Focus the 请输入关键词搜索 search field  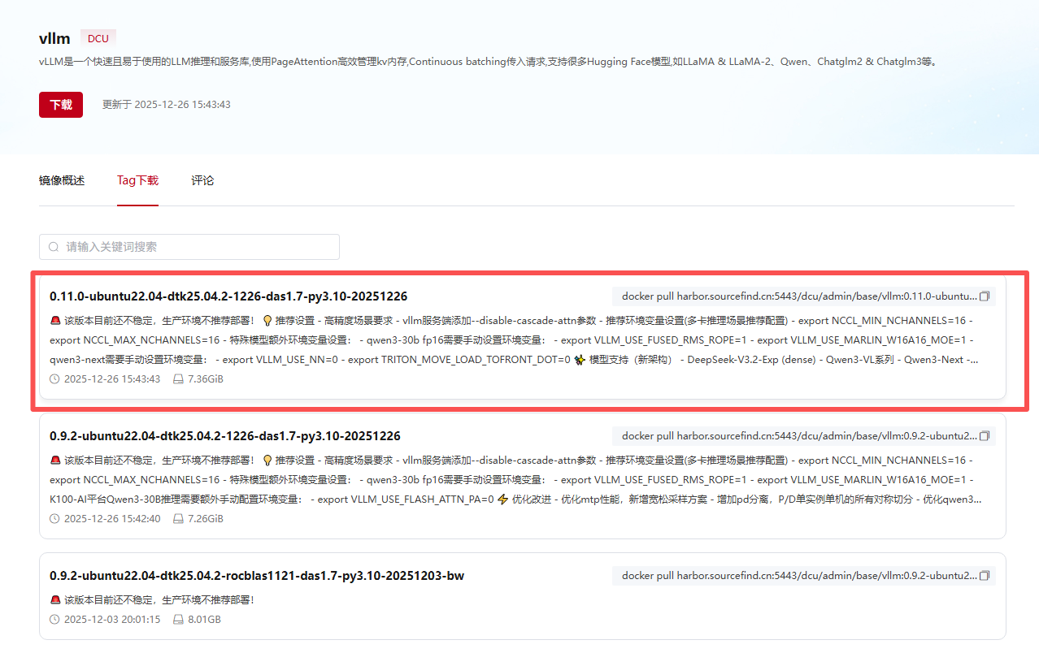pos(189,247)
